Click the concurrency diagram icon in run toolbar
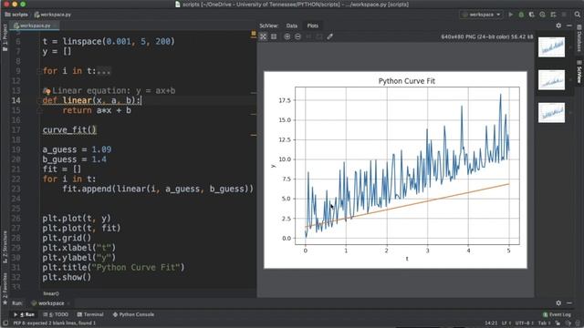Screen dimensions: 584x328 (553, 15)
